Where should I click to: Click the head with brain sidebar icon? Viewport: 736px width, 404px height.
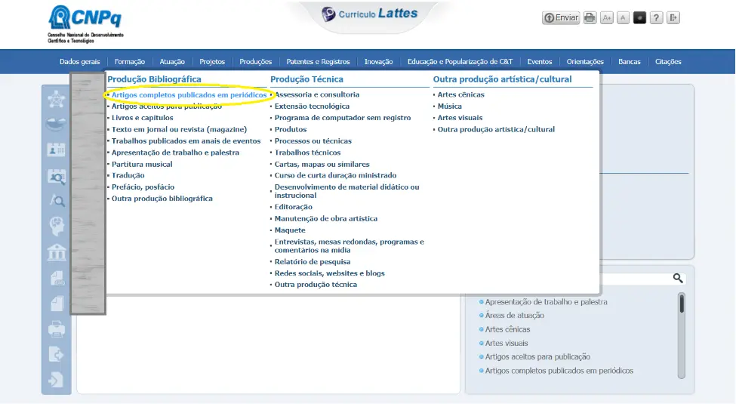click(x=57, y=226)
